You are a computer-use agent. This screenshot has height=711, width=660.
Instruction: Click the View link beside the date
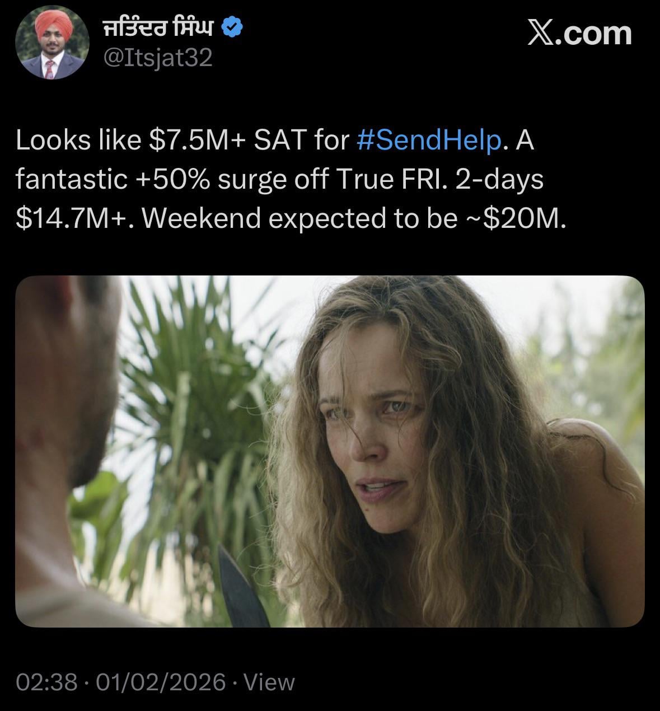click(270, 682)
